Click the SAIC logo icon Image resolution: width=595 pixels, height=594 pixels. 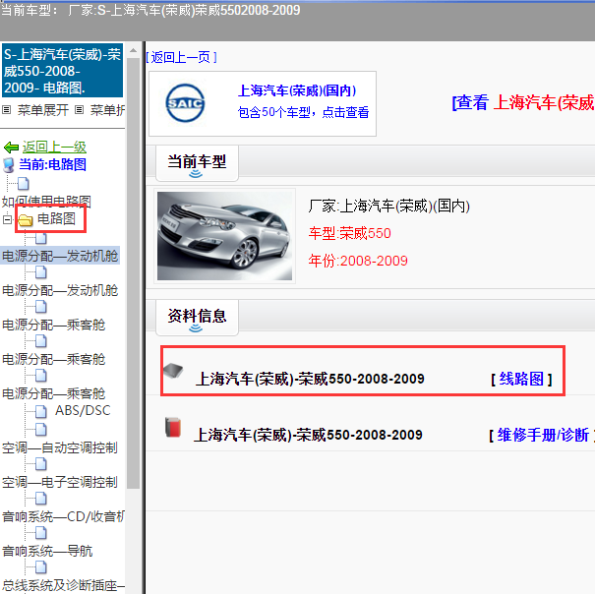[x=185, y=103]
